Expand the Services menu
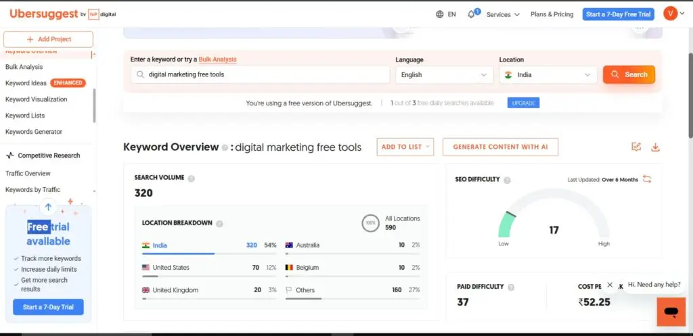The image size is (693, 336). (503, 15)
